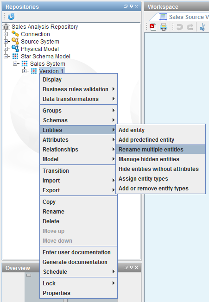This screenshot has width=209, height=302.
Task: Expand the Connection tree node
Action: click(x=6, y=34)
